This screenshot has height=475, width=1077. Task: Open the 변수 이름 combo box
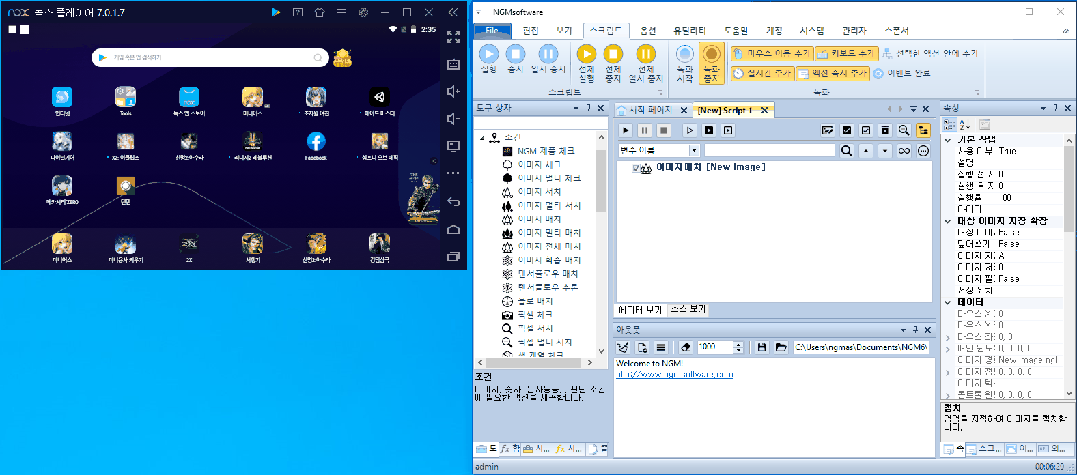(659, 150)
